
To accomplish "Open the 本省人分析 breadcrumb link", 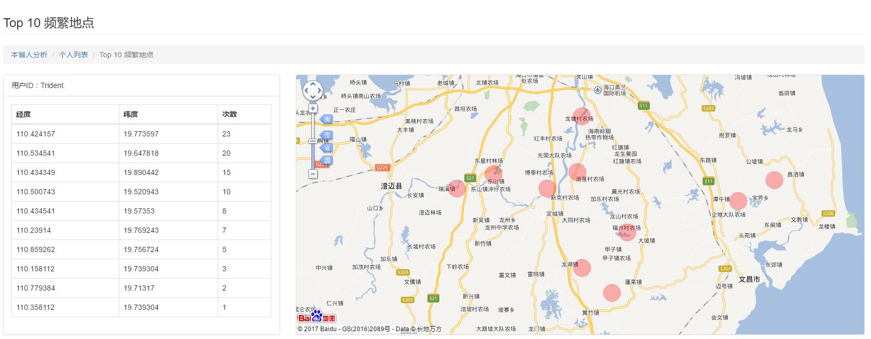I will (29, 55).
